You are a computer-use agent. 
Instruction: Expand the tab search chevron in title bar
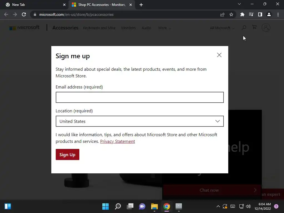[x=239, y=4]
